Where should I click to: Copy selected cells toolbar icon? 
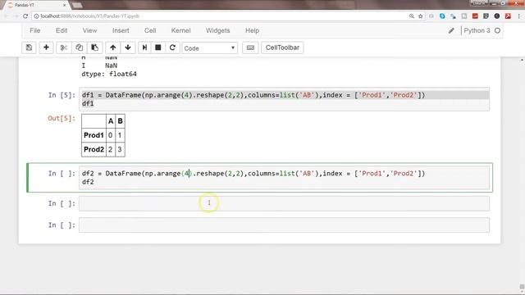coord(79,48)
